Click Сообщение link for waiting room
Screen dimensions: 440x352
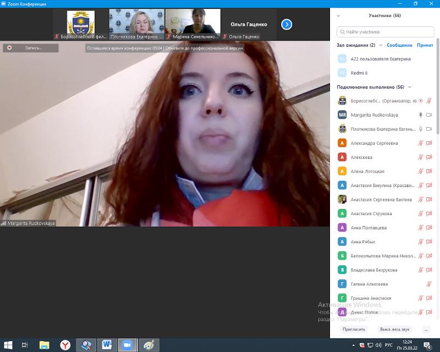click(x=399, y=45)
